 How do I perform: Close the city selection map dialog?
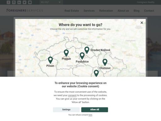coord(142,23)
